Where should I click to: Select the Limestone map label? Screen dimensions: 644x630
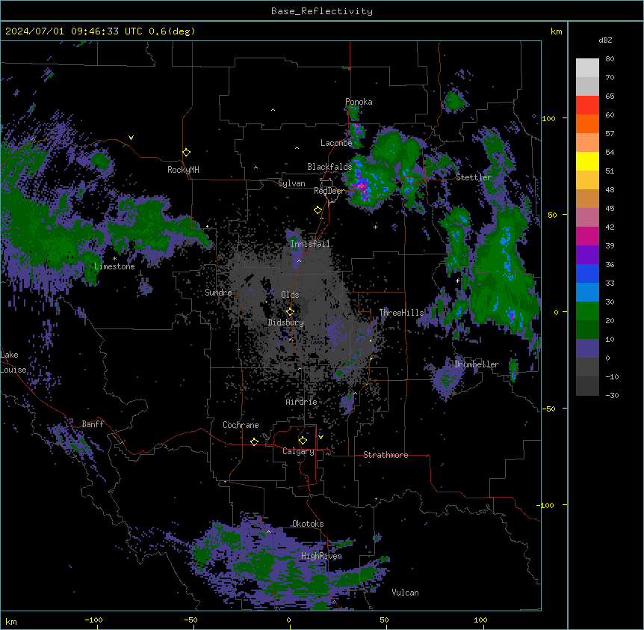tap(114, 266)
